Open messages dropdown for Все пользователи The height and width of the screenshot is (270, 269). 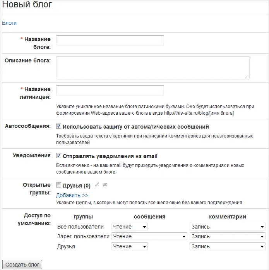pyautogui.click(x=129, y=227)
